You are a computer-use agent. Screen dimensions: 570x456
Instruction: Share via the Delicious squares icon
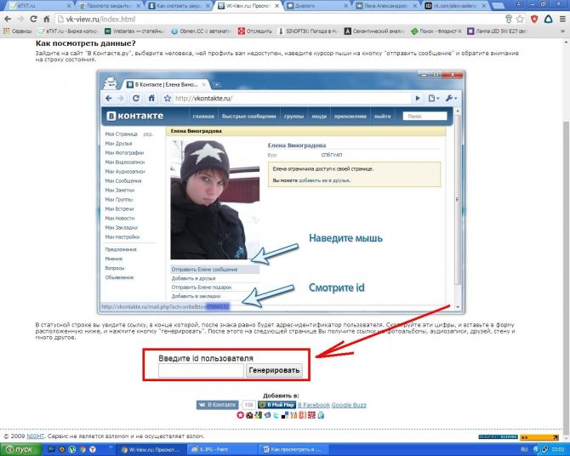click(x=285, y=415)
